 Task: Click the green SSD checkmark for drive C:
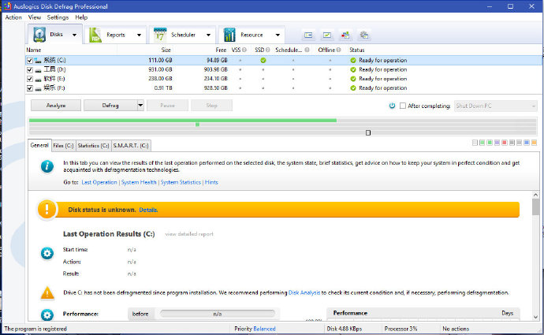[x=263, y=61]
